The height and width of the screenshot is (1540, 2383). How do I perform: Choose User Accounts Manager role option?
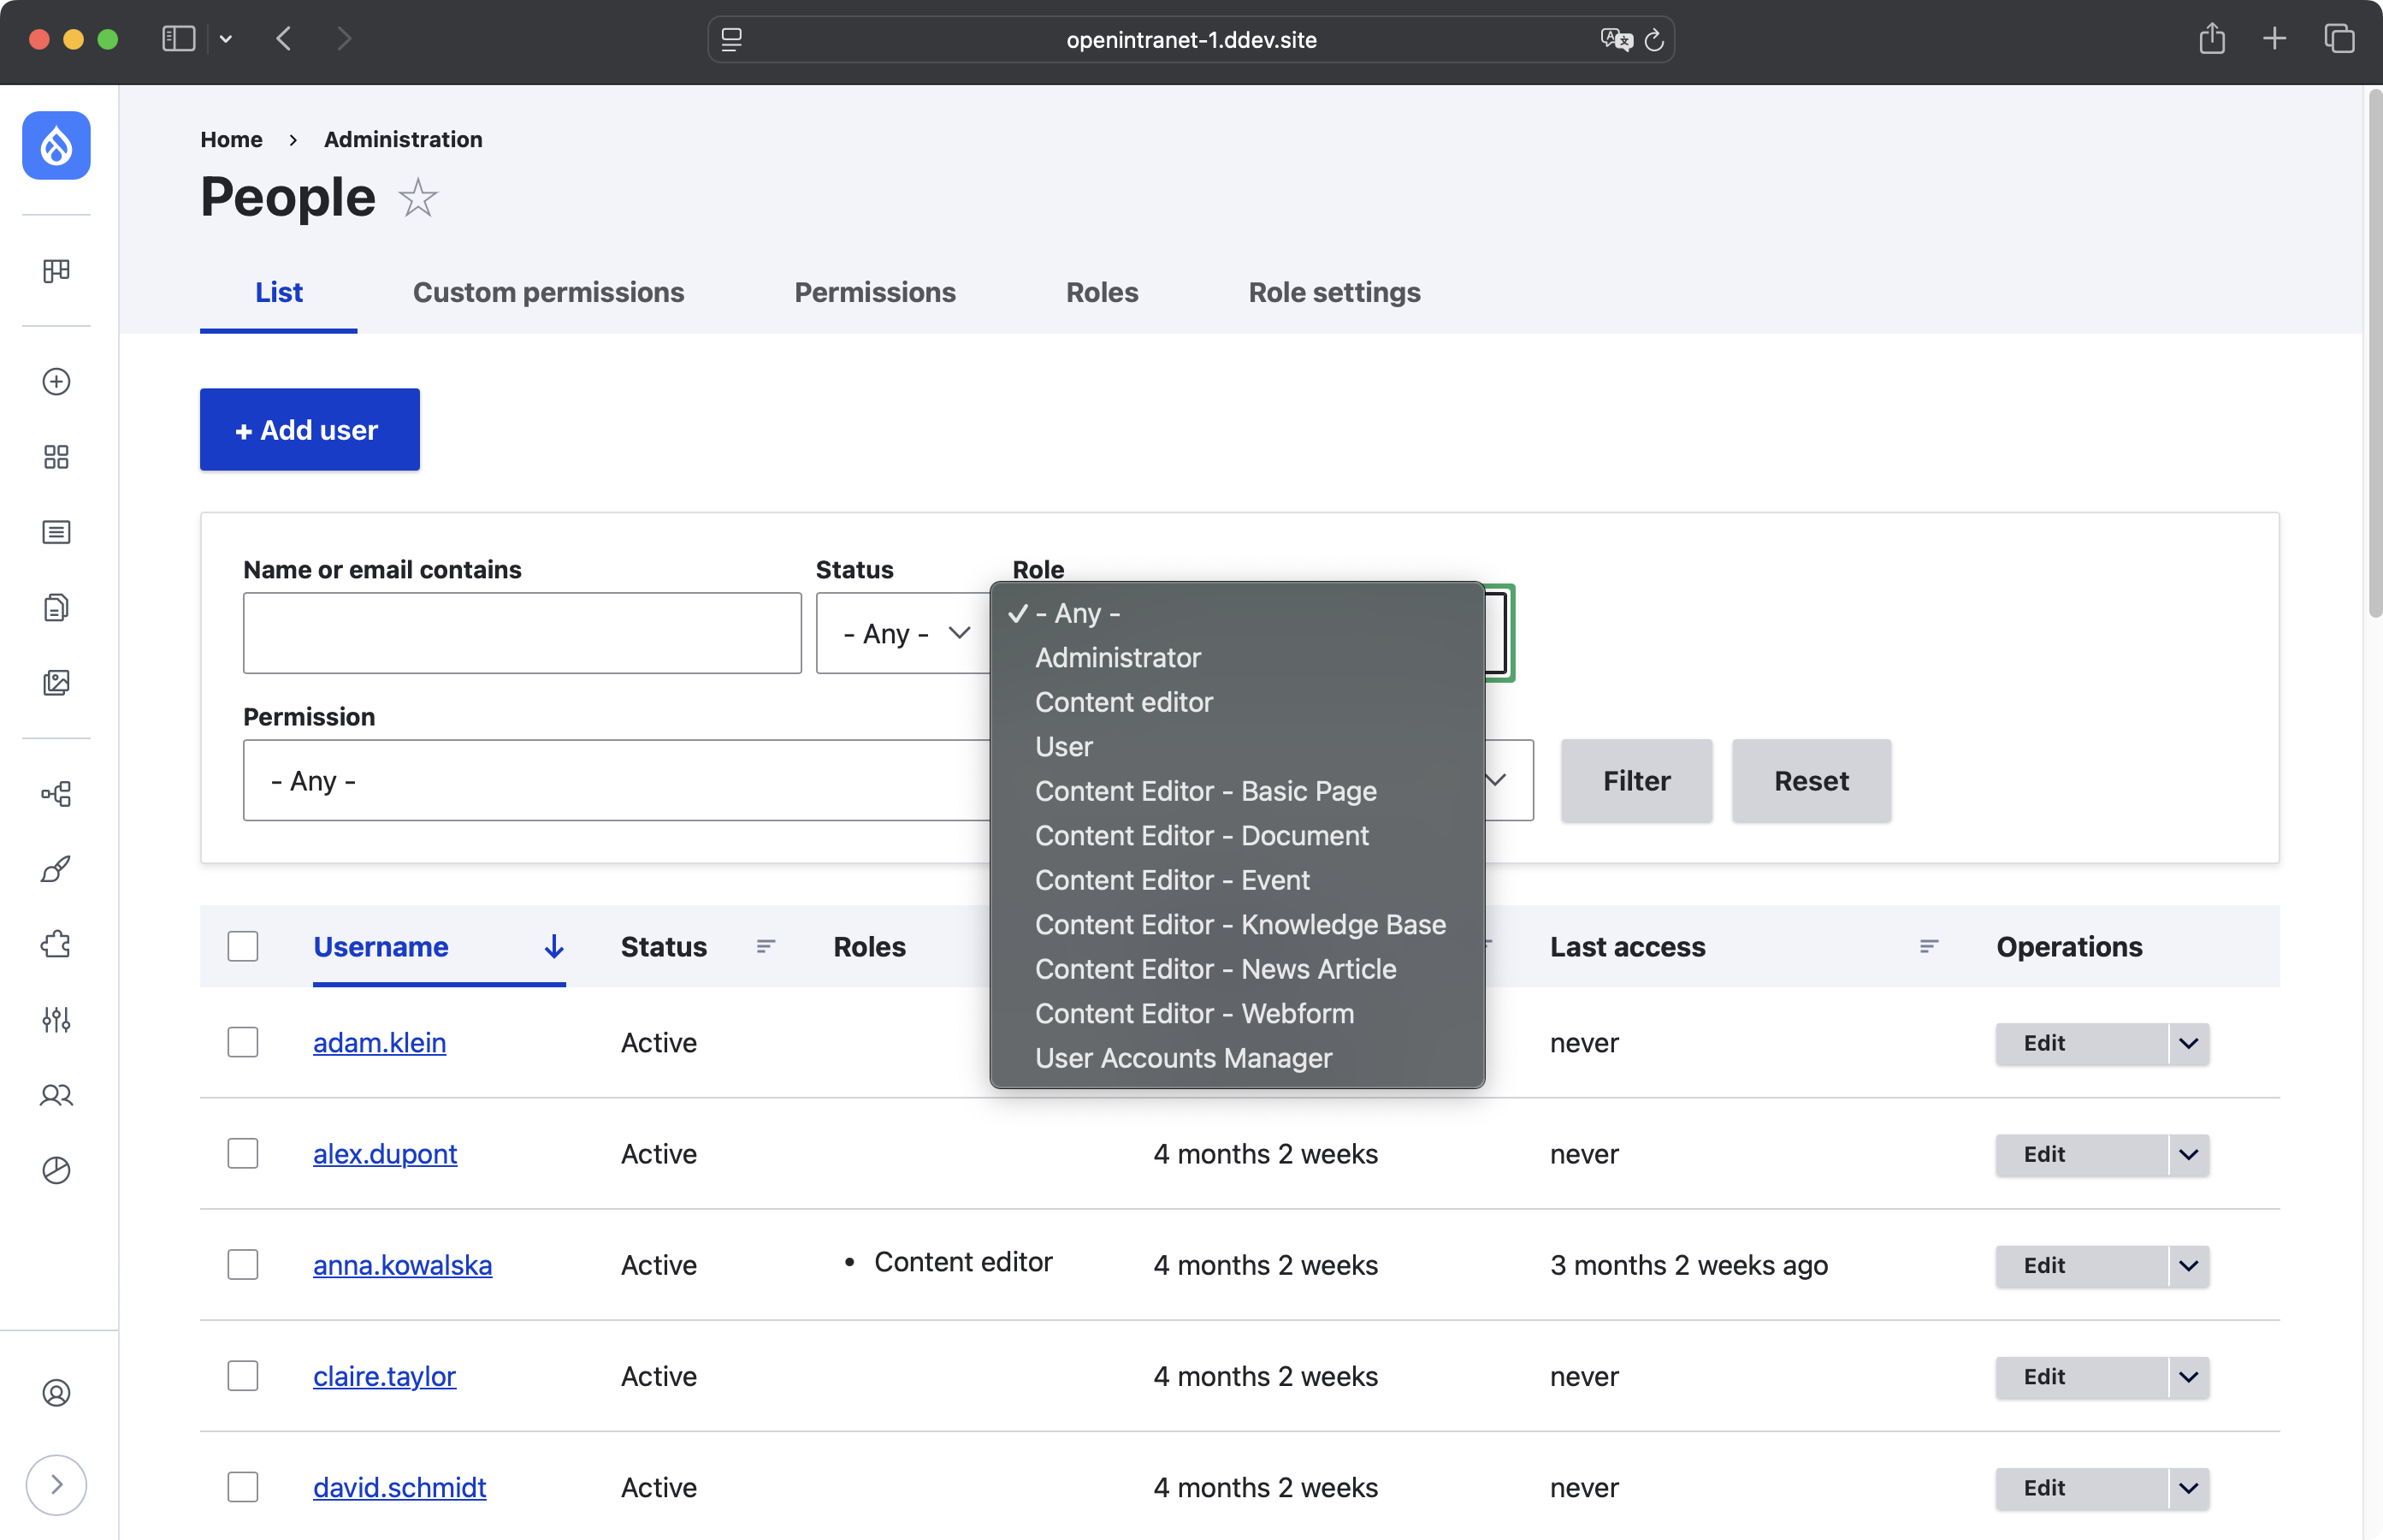click(x=1237, y=1058)
